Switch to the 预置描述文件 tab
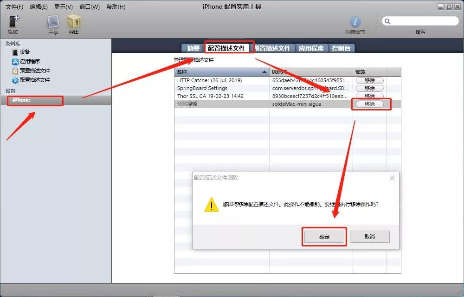Image resolution: width=464 pixels, height=297 pixels. click(272, 48)
